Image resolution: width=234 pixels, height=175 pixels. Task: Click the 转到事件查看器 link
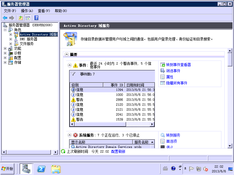tap(178, 65)
